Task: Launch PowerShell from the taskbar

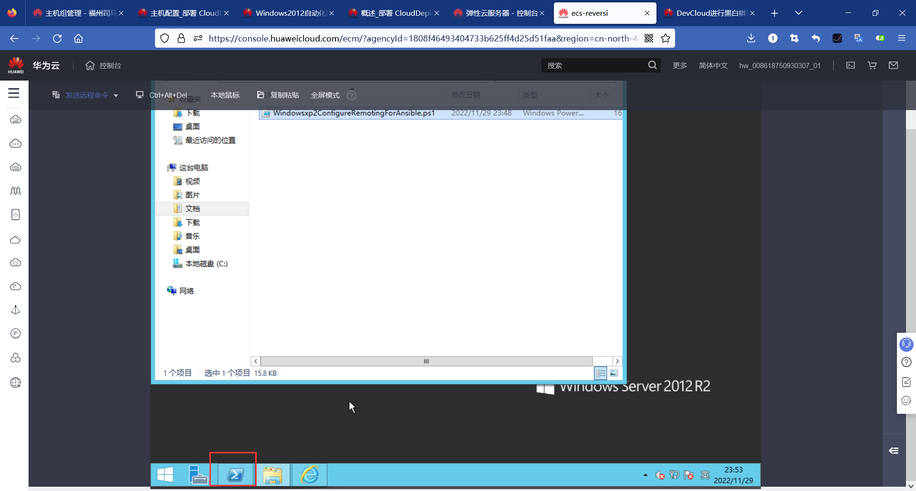Action: point(235,475)
